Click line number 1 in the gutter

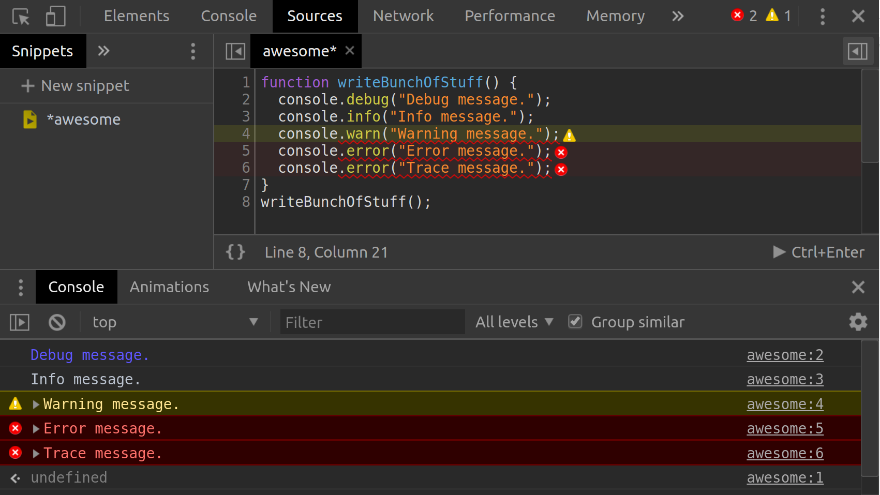coord(246,82)
